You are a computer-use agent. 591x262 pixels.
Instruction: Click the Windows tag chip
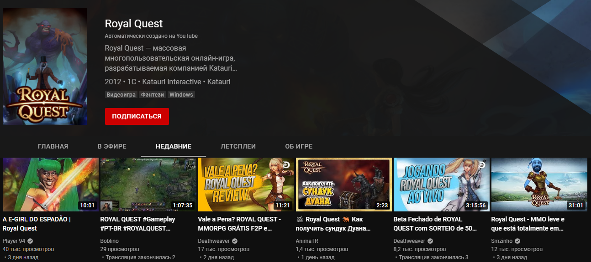tap(181, 95)
